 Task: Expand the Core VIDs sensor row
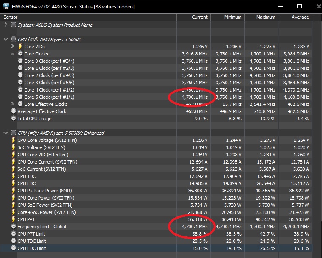[x=13, y=46]
